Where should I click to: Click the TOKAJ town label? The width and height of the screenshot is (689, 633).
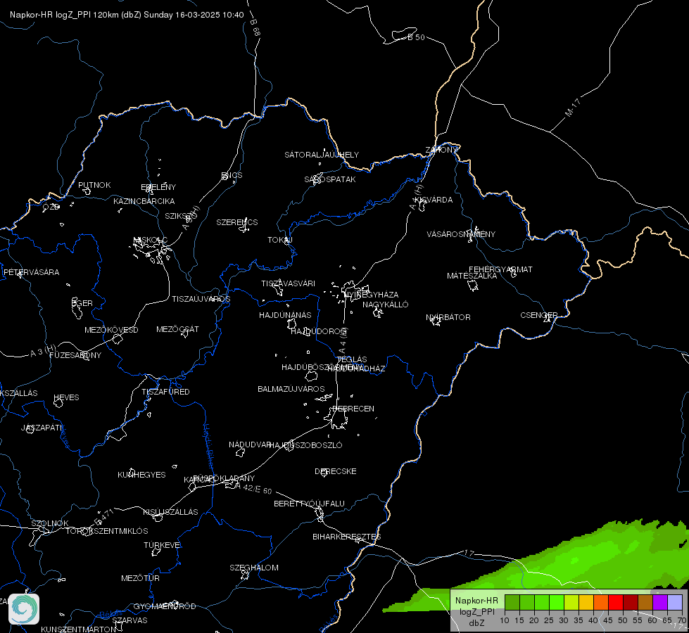[x=280, y=240]
